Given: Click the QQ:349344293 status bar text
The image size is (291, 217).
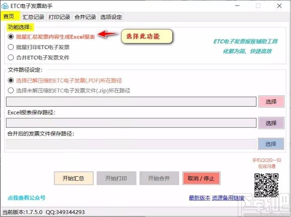Looking at the screenshot, I should [65, 212].
